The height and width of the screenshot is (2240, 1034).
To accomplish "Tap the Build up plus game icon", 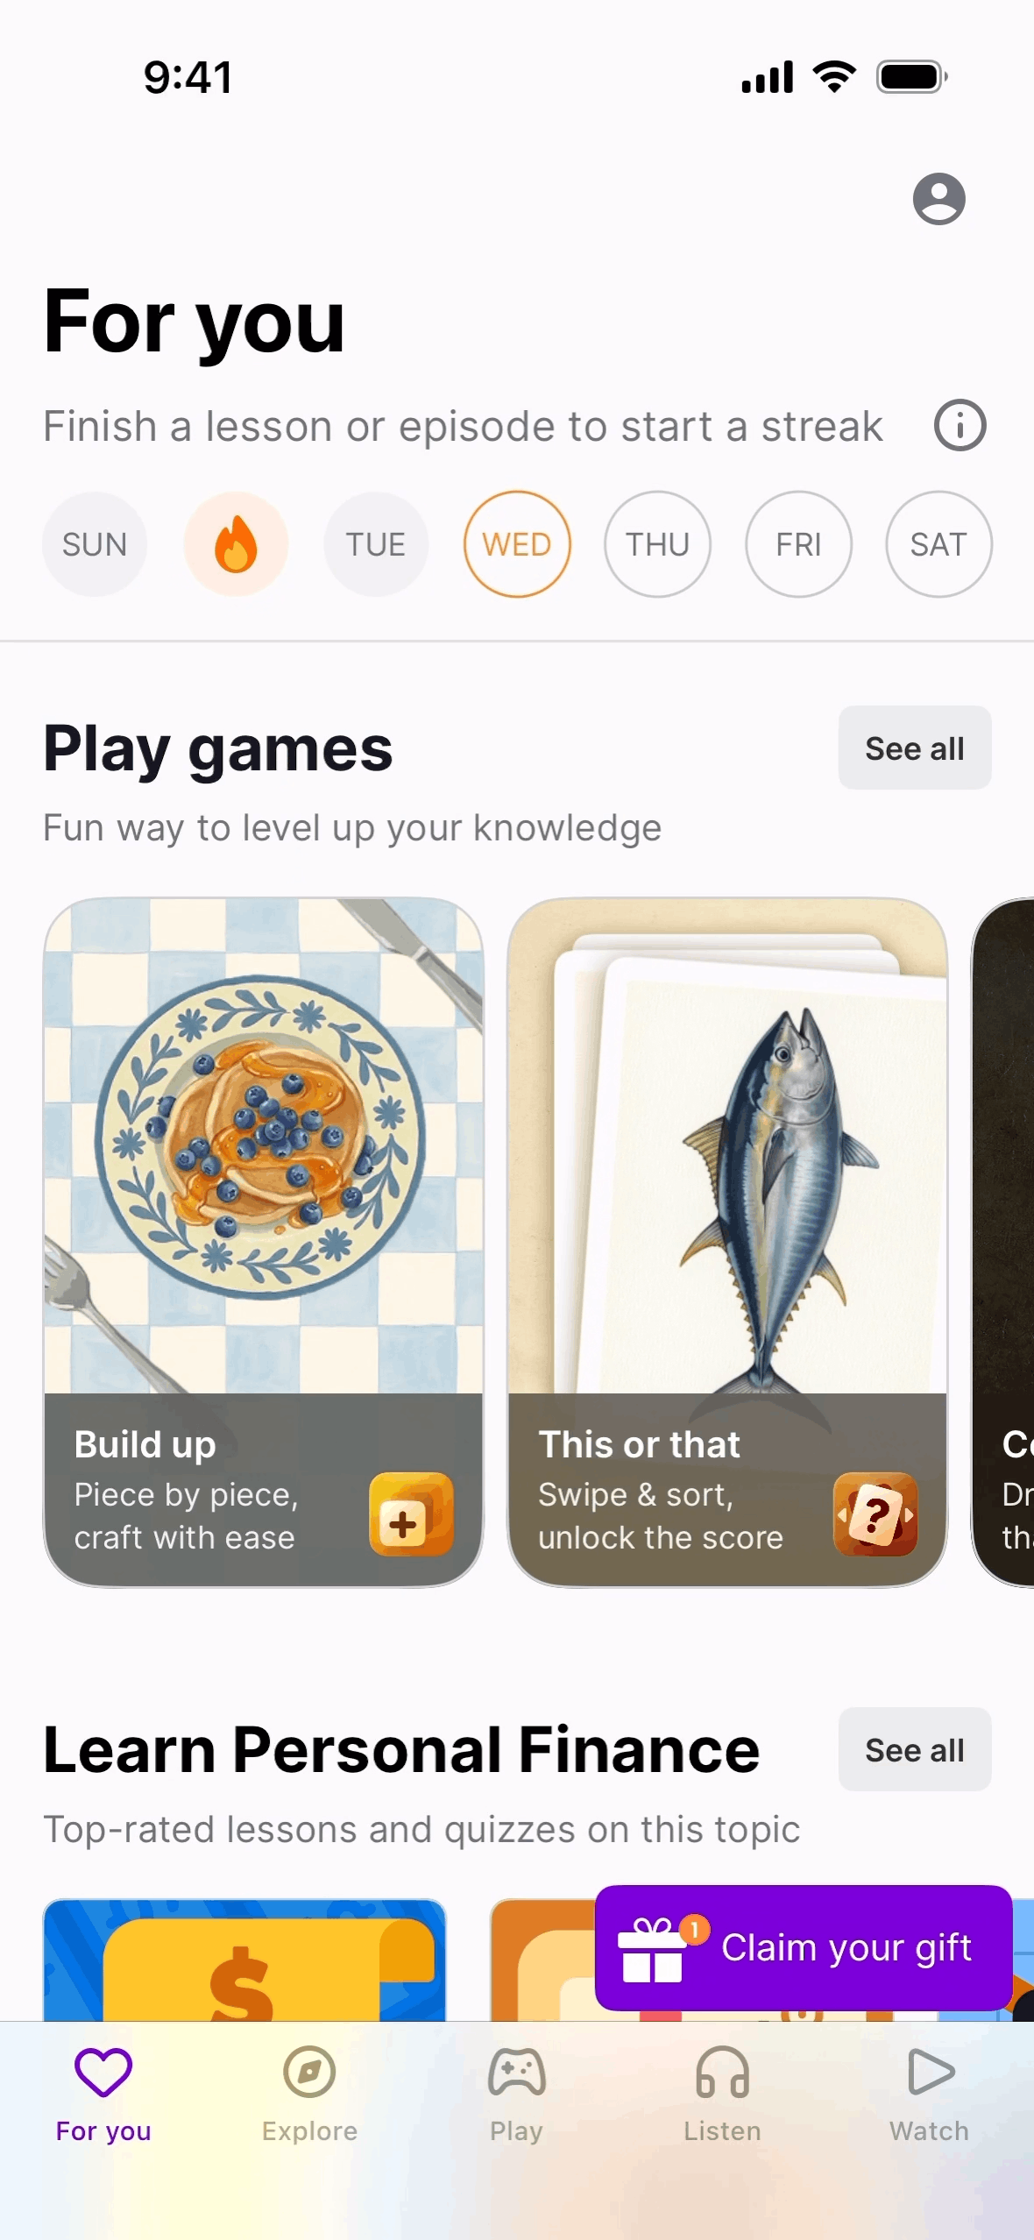I will 411,1513.
